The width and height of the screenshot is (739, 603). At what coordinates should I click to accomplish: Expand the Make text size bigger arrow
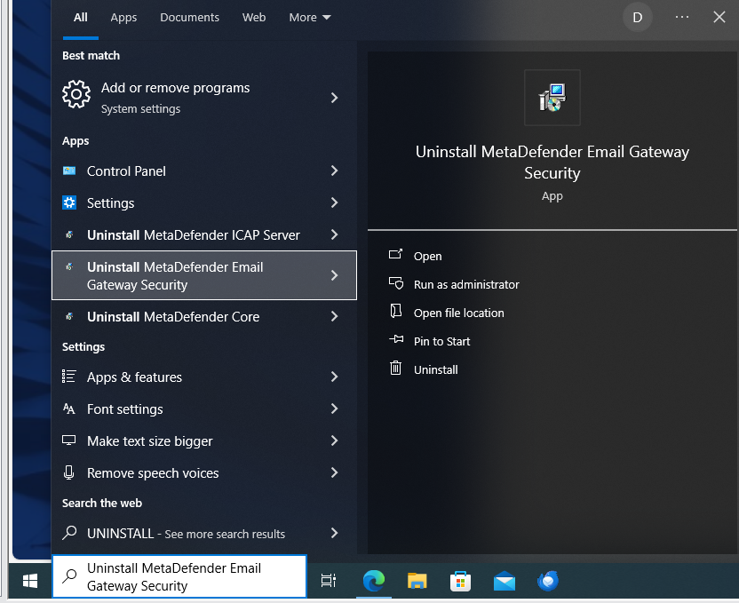tap(334, 440)
